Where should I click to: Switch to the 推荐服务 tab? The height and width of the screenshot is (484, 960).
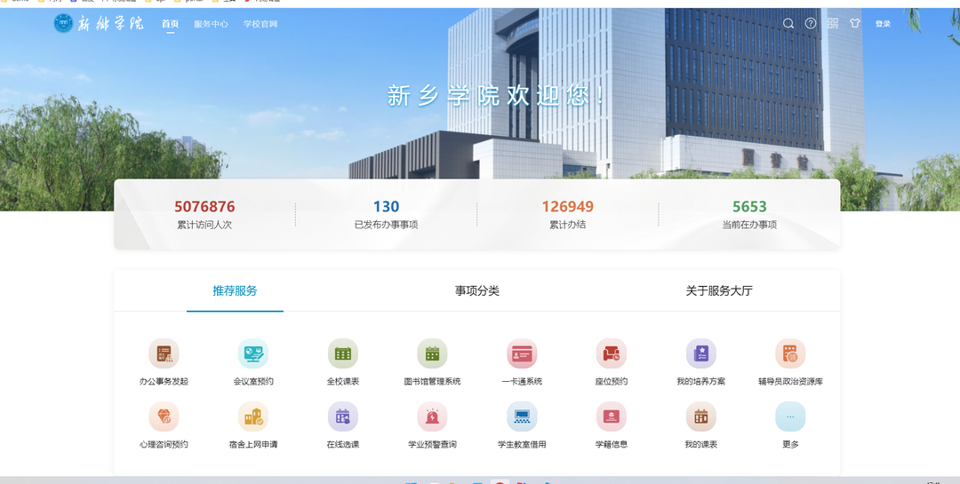[x=235, y=290]
